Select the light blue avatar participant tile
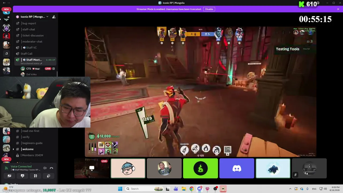This screenshot has height=193, width=343. [x=273, y=168]
